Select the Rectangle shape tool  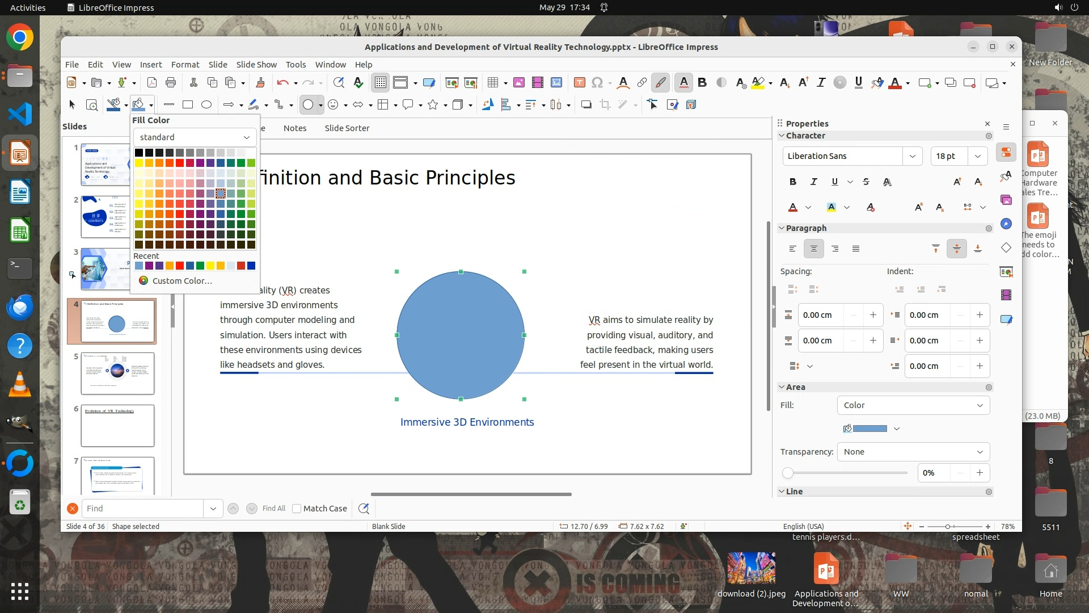pyautogui.click(x=188, y=104)
